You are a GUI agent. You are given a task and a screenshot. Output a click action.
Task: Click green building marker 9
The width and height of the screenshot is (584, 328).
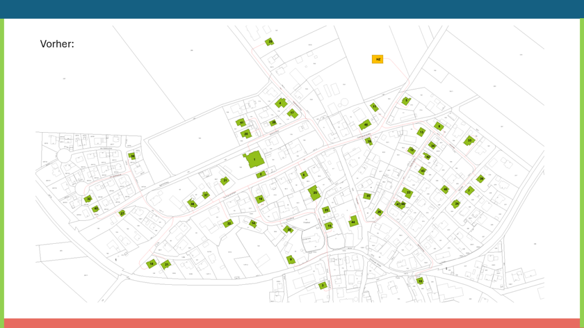point(291,260)
